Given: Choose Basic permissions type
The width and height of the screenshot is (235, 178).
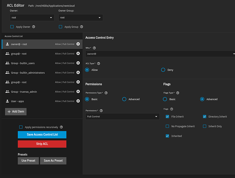Looking at the screenshot, I should coord(87,99).
